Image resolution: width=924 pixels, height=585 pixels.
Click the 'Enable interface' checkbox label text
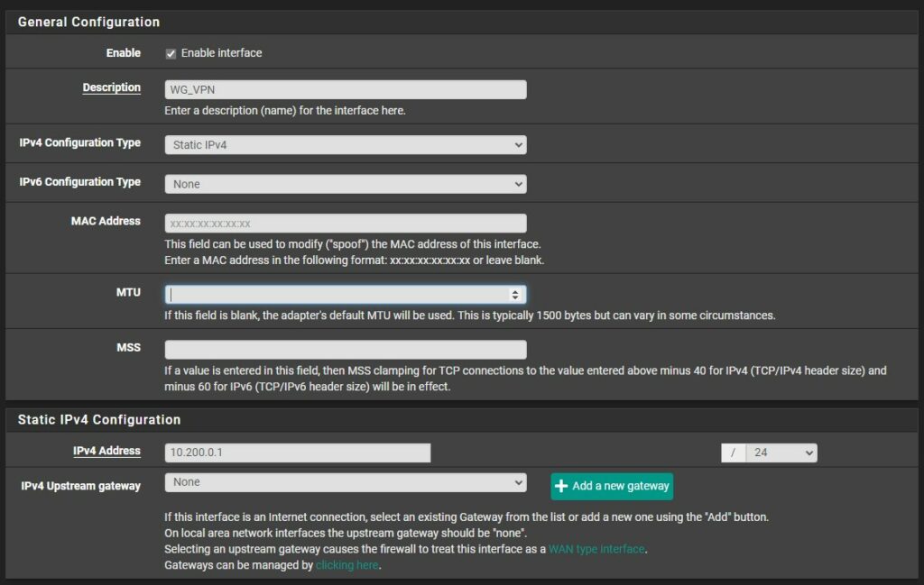pyautogui.click(x=222, y=53)
